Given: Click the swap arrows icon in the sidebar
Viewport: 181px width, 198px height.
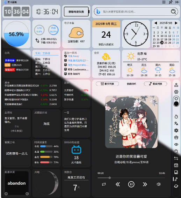Looking at the screenshot, I should tap(176, 158).
